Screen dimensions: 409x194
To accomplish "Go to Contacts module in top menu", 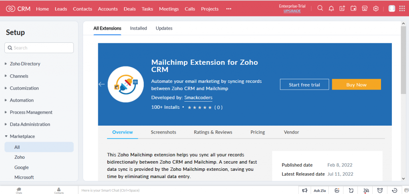I will pos(82,9).
